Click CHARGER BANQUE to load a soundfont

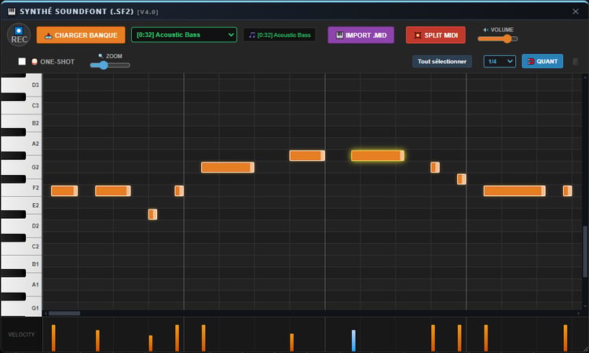81,35
